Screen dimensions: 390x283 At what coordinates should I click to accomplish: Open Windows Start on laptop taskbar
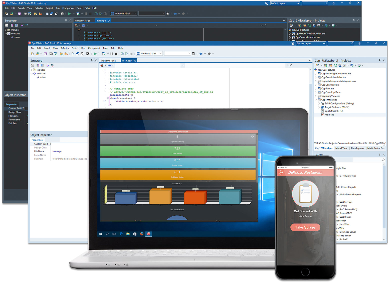click(100, 234)
